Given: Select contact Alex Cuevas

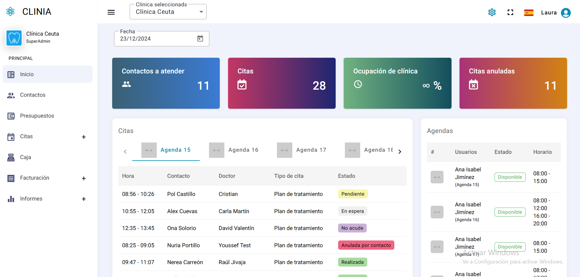Looking at the screenshot, I should 182,211.
